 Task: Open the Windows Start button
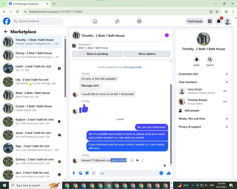pyautogui.click(x=4, y=185)
